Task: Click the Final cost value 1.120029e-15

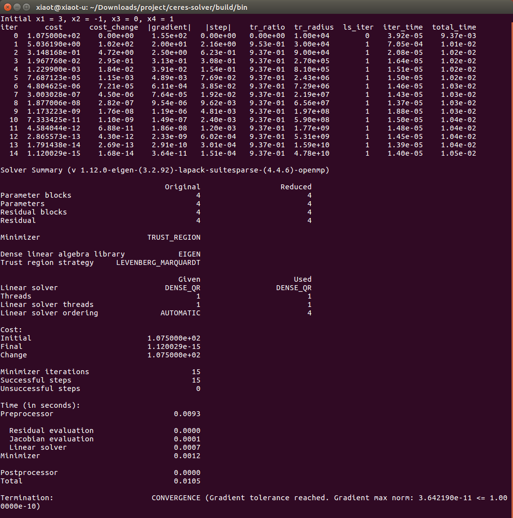Action: tap(173, 346)
